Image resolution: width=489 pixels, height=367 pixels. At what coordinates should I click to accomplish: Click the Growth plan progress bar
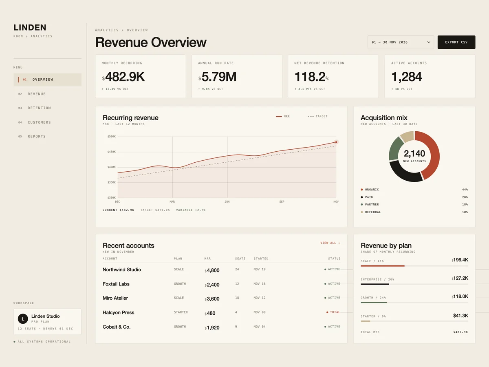(x=414, y=303)
